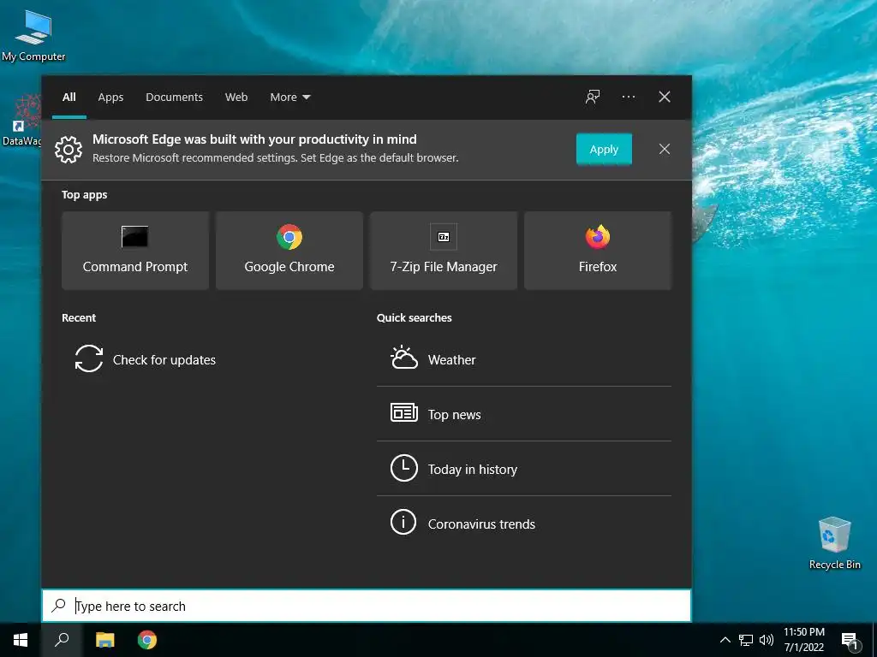The image size is (877, 657).
Task: Open Chrome from the taskbar
Action: pos(147,640)
